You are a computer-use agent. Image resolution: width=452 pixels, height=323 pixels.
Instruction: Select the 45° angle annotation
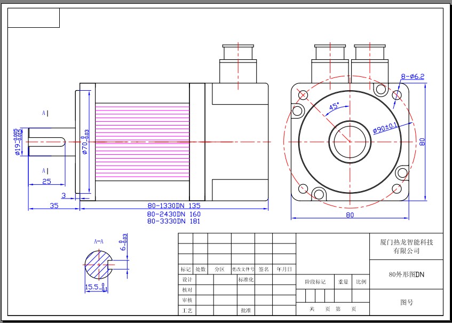click(x=335, y=107)
